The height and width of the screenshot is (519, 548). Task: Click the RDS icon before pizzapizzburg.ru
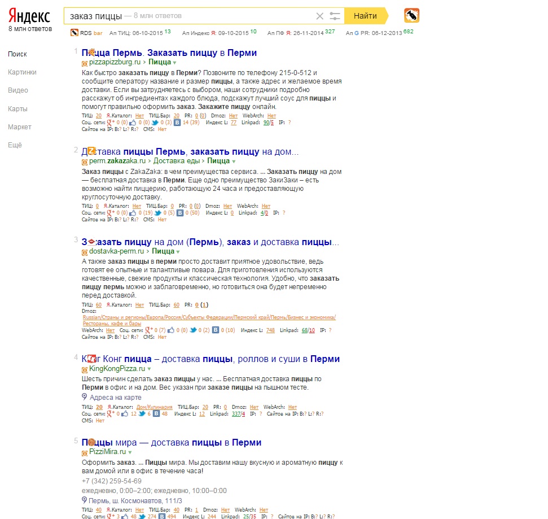pyautogui.click(x=85, y=64)
